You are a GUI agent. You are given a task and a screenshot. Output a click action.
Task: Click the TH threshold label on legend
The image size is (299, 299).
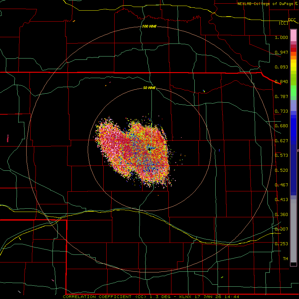285,259
